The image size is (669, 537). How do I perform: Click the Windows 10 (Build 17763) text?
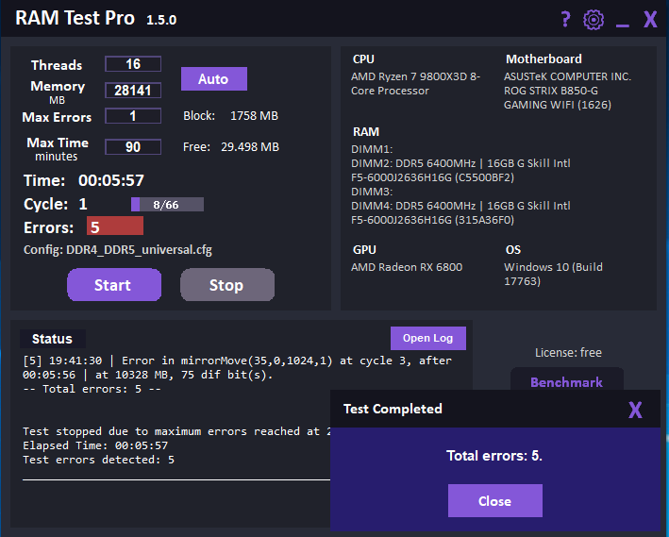[x=553, y=274]
